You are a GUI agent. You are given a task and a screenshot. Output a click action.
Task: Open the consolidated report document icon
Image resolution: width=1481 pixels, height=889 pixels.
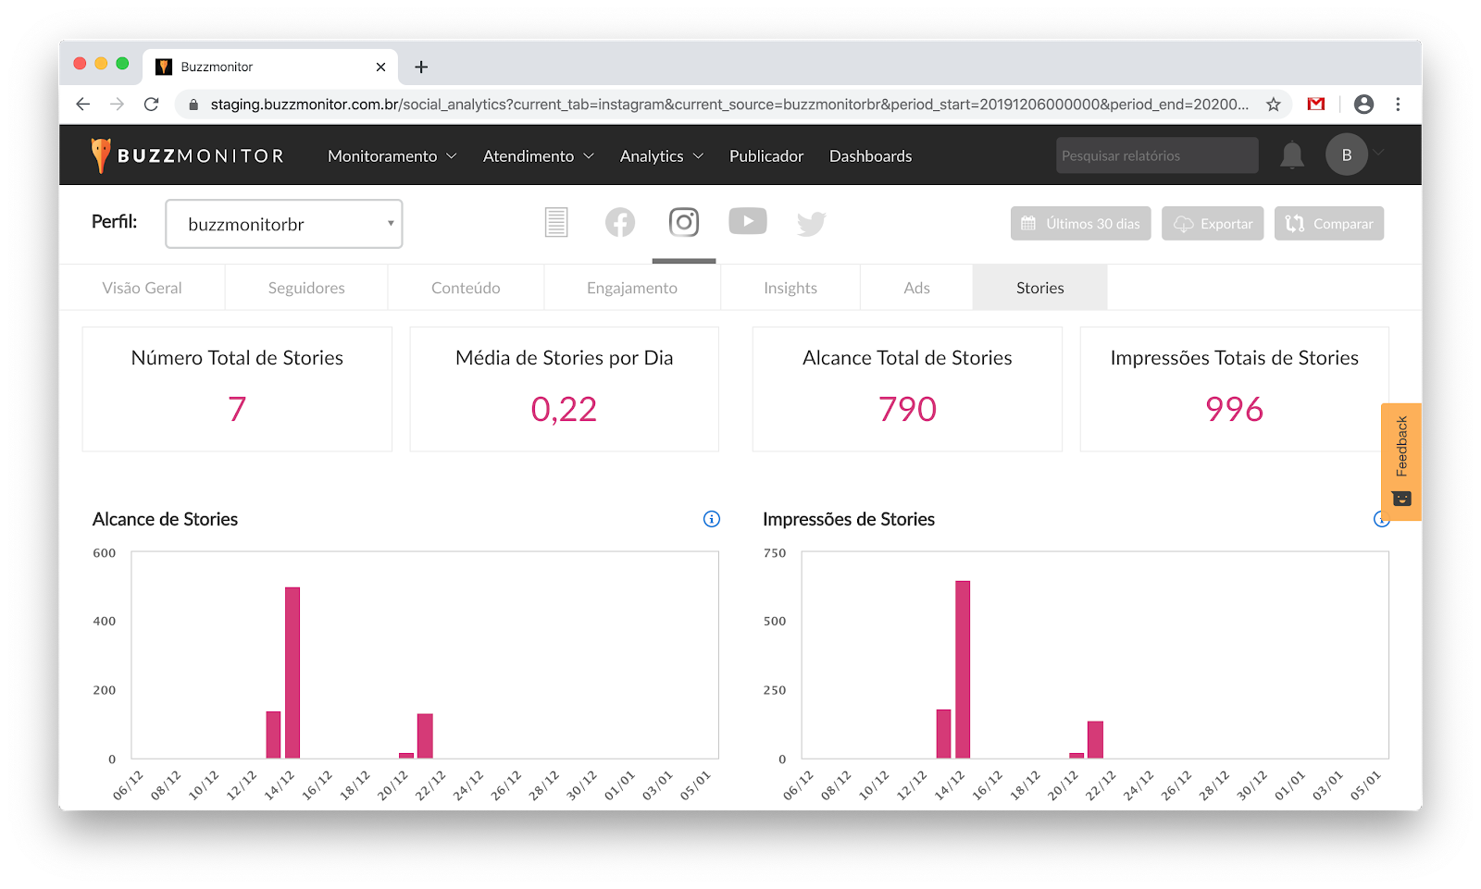(556, 223)
